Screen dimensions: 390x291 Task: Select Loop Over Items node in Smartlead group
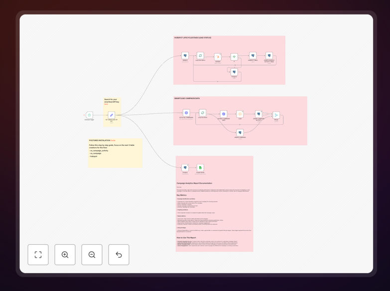tap(202, 113)
